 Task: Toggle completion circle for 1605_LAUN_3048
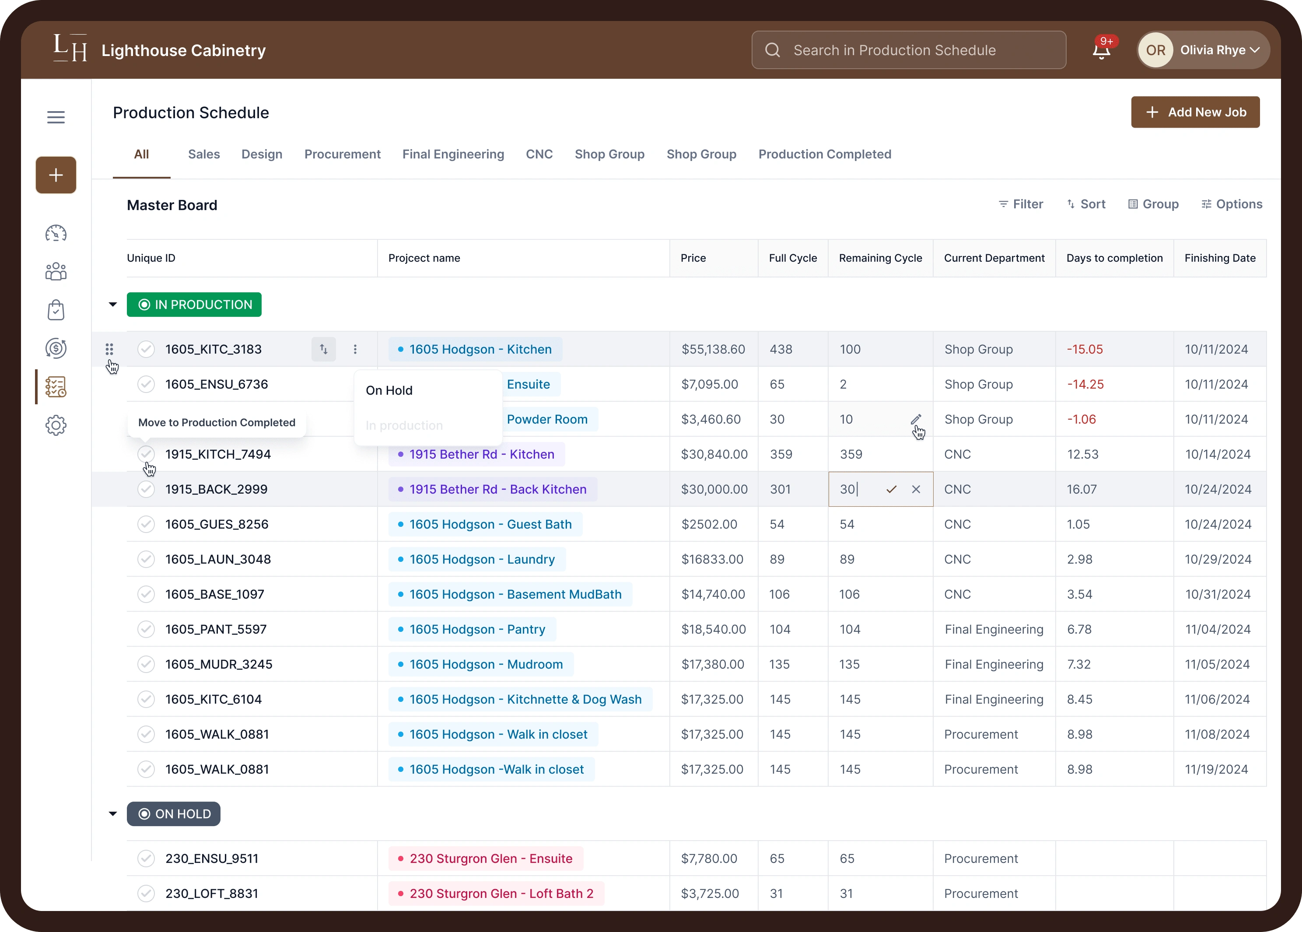pyautogui.click(x=146, y=559)
